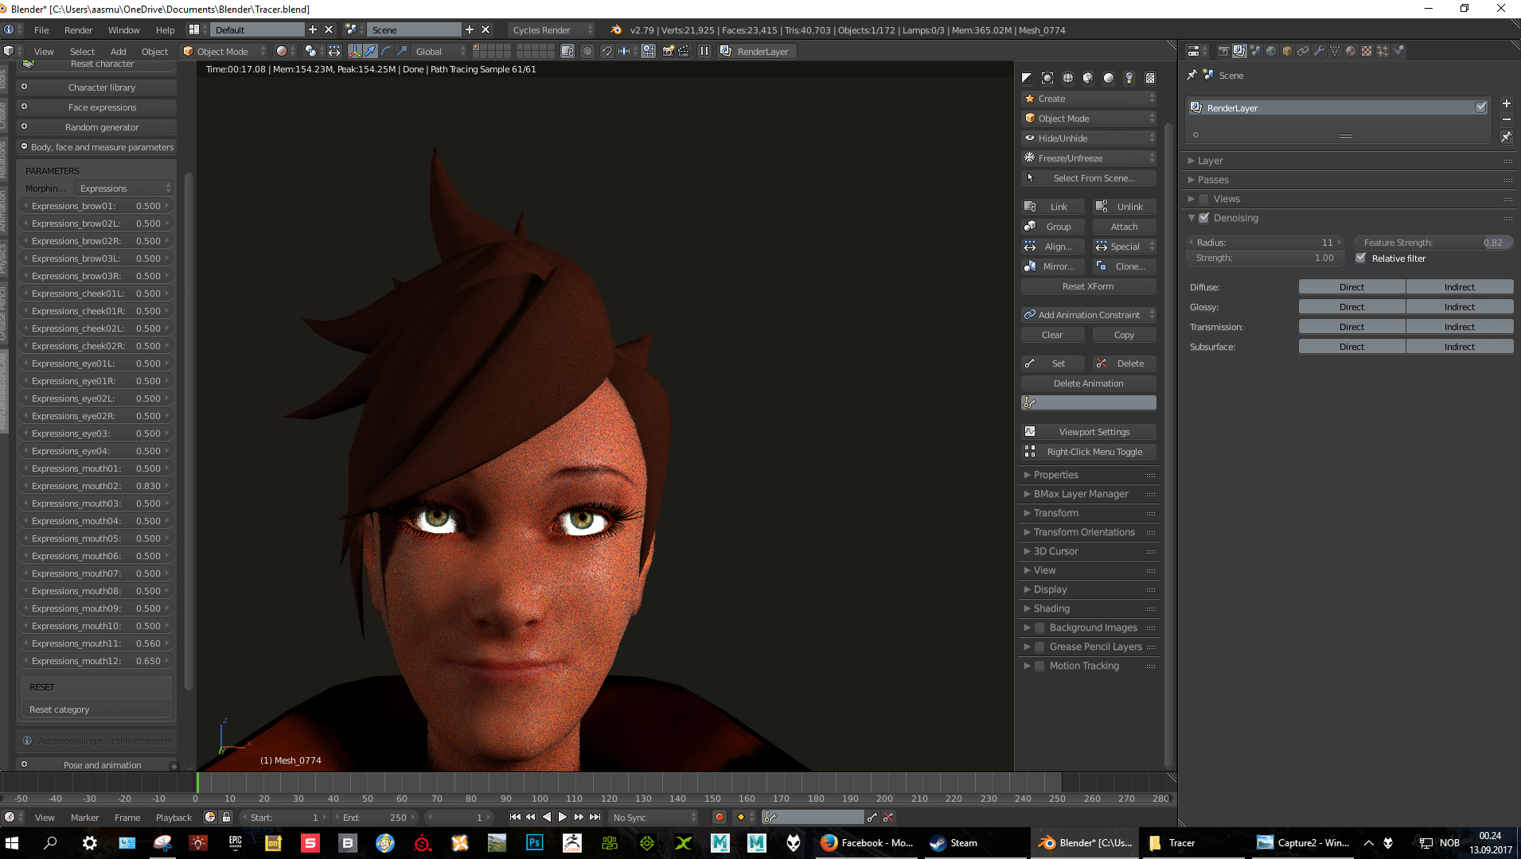Image resolution: width=1521 pixels, height=859 pixels.
Task: Open the File menu
Action: pos(41,30)
